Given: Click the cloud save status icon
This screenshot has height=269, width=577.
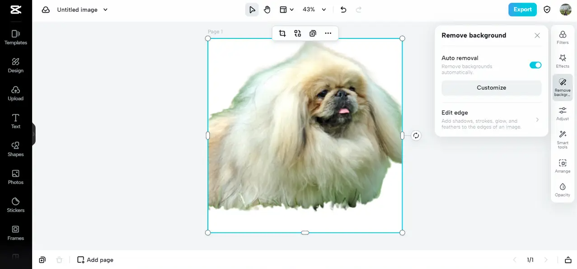Looking at the screenshot, I should (46, 9).
